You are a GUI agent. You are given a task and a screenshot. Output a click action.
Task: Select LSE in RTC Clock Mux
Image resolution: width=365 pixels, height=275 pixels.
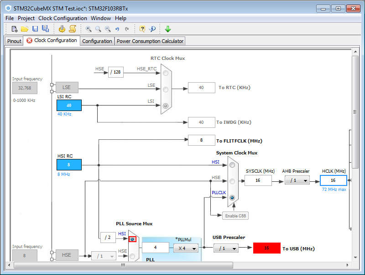click(x=166, y=89)
